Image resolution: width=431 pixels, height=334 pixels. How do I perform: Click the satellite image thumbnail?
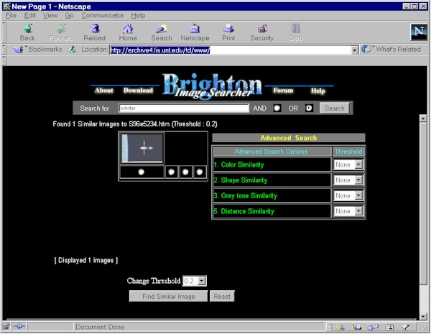(x=142, y=148)
